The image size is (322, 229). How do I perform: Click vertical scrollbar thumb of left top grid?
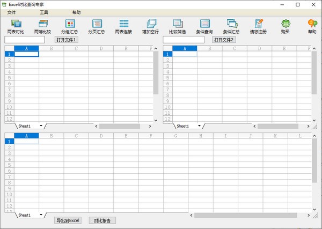[156, 72]
